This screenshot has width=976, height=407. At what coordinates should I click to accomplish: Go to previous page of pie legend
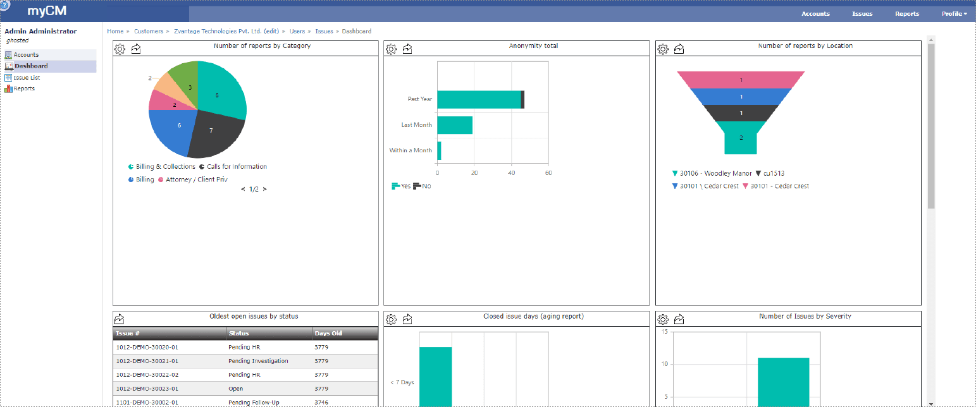tap(243, 189)
